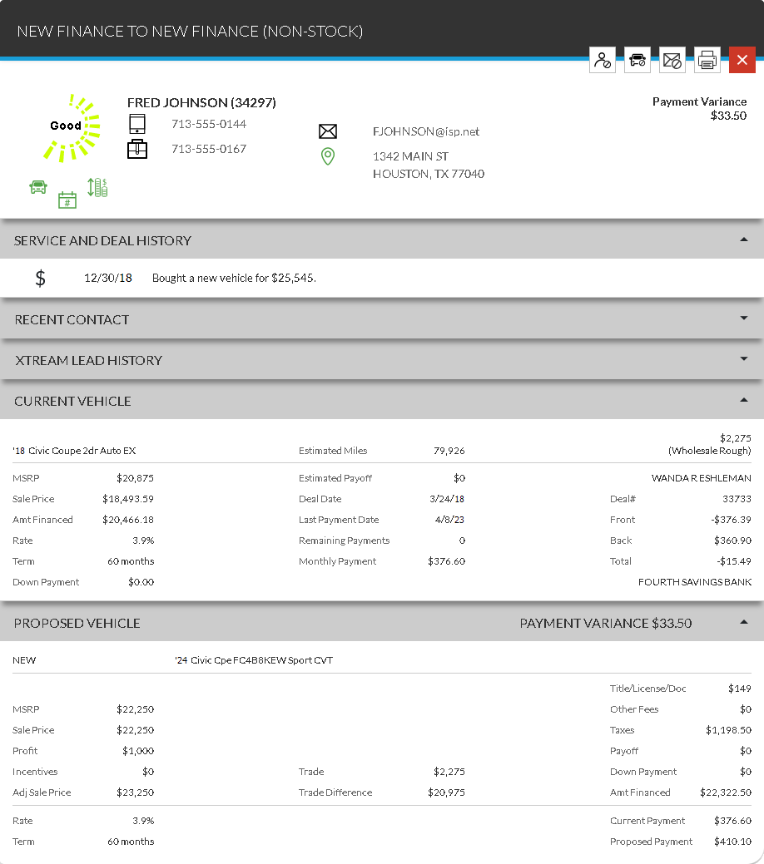Click the email opt-out envelope icon
This screenshot has width=764, height=864.
[672, 60]
